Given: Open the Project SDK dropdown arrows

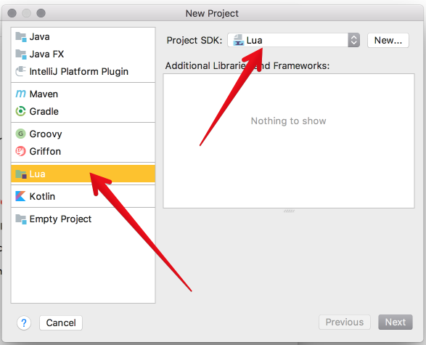Looking at the screenshot, I should 353,40.
